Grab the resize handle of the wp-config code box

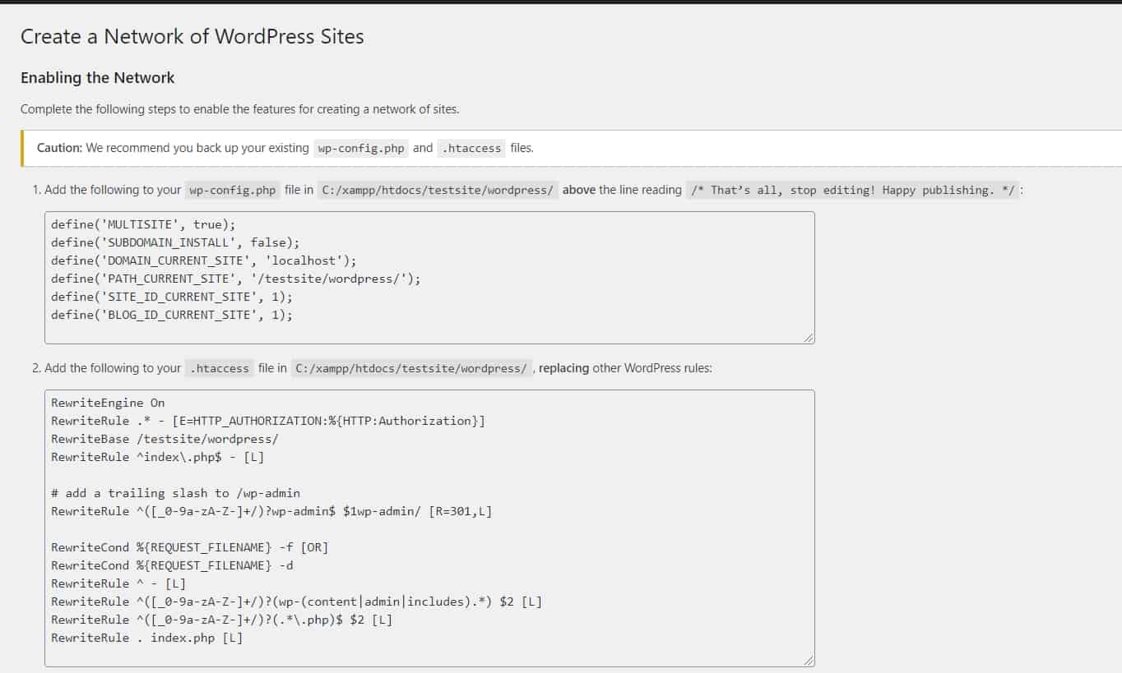click(x=809, y=337)
